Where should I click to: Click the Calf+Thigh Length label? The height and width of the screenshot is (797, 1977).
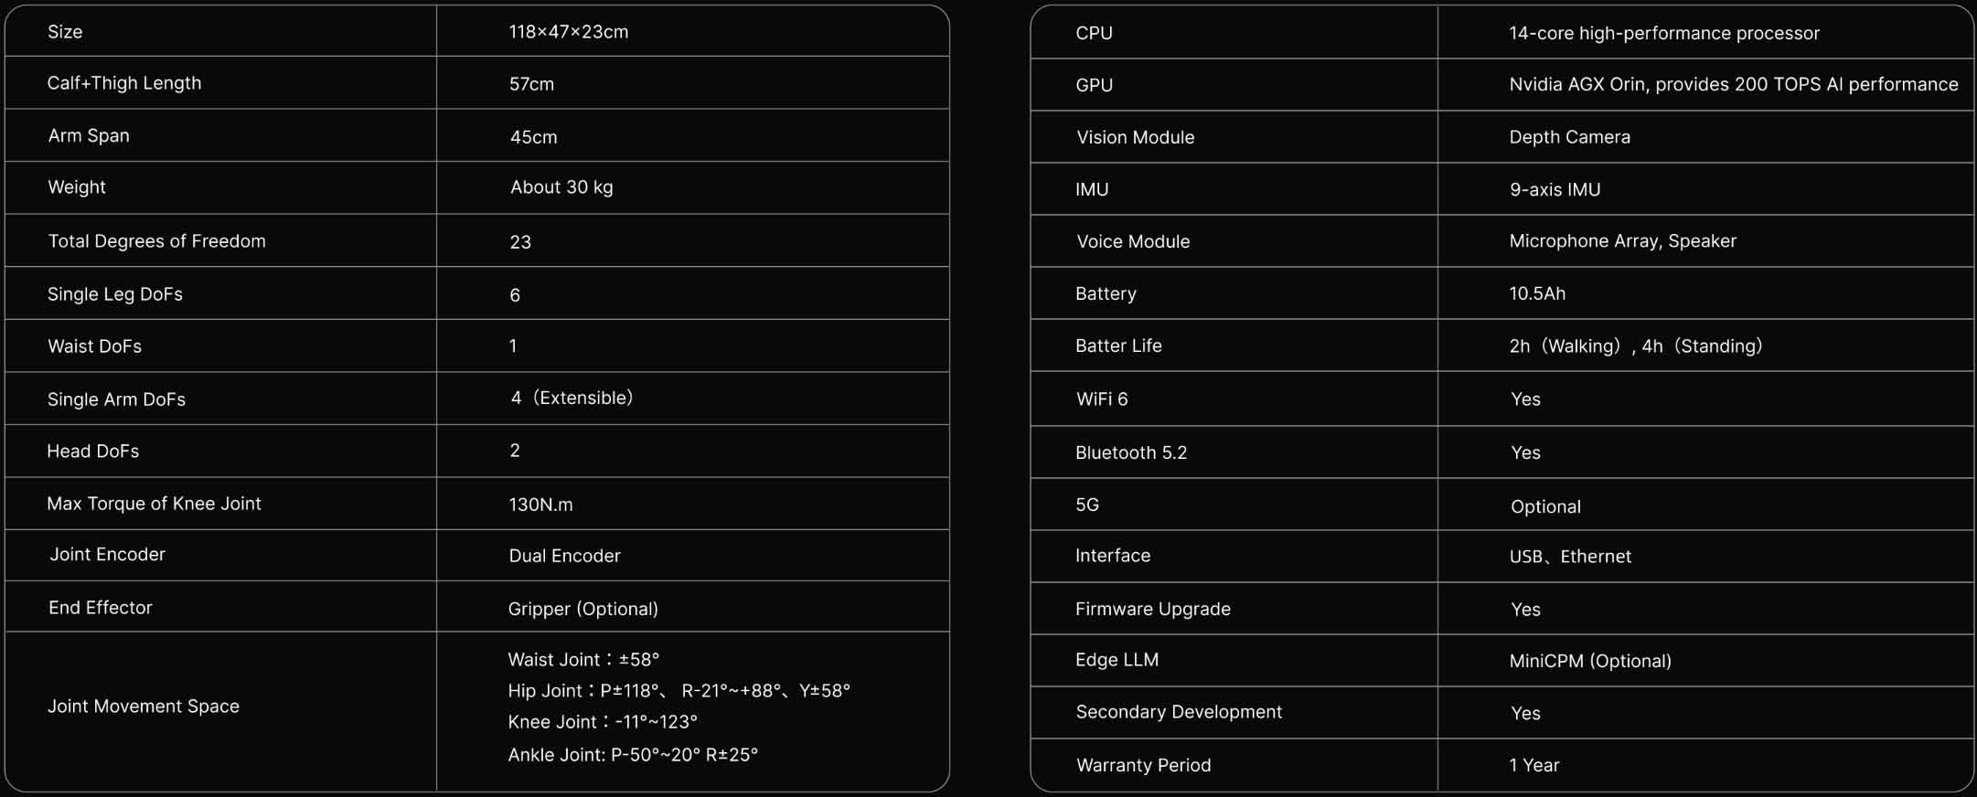click(123, 83)
